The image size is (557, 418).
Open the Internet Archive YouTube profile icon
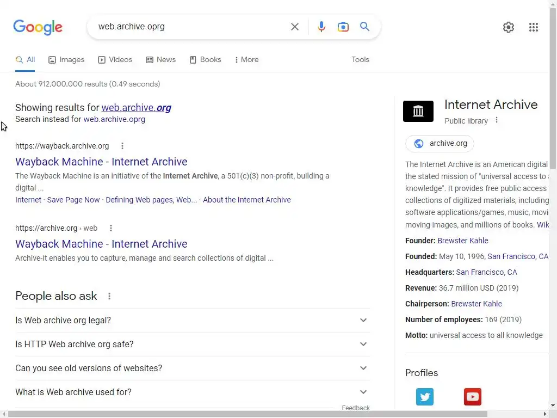(x=473, y=397)
